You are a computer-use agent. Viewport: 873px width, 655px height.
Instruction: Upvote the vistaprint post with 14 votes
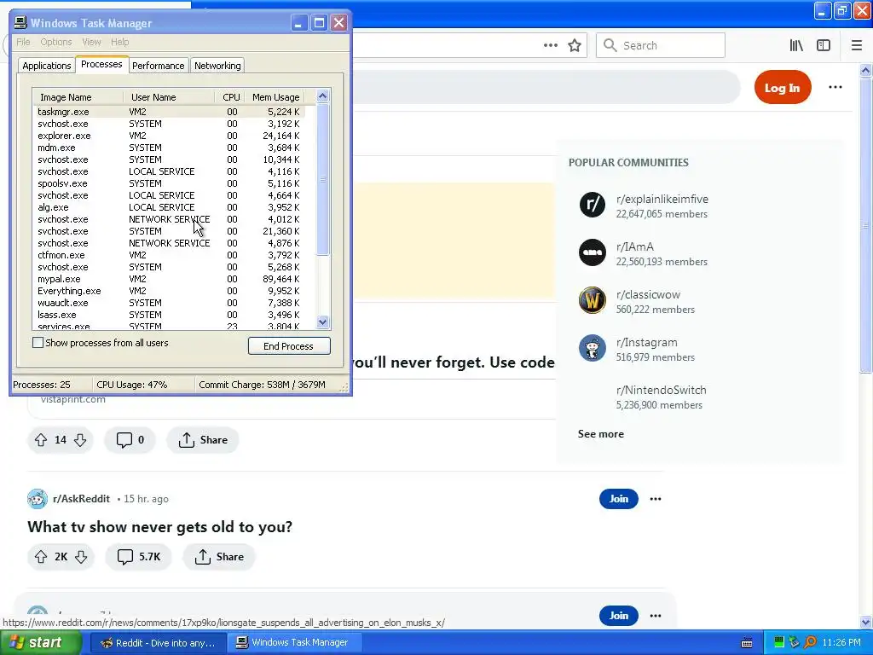click(x=41, y=440)
